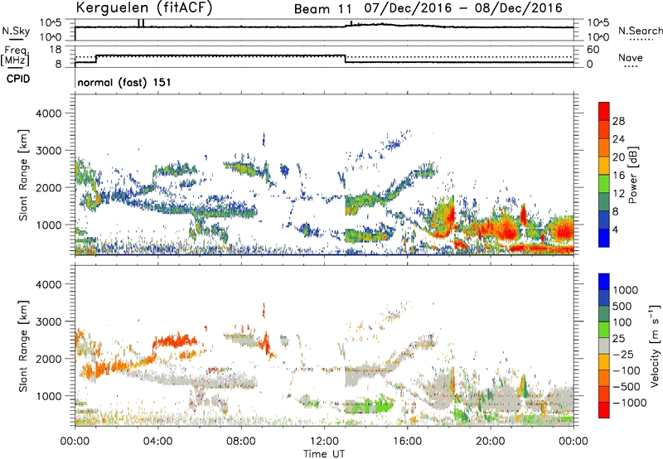Viewport: 663px width, 459px height.
Task: Pick the red bottom Velocity colorbar segment
Action: click(604, 410)
